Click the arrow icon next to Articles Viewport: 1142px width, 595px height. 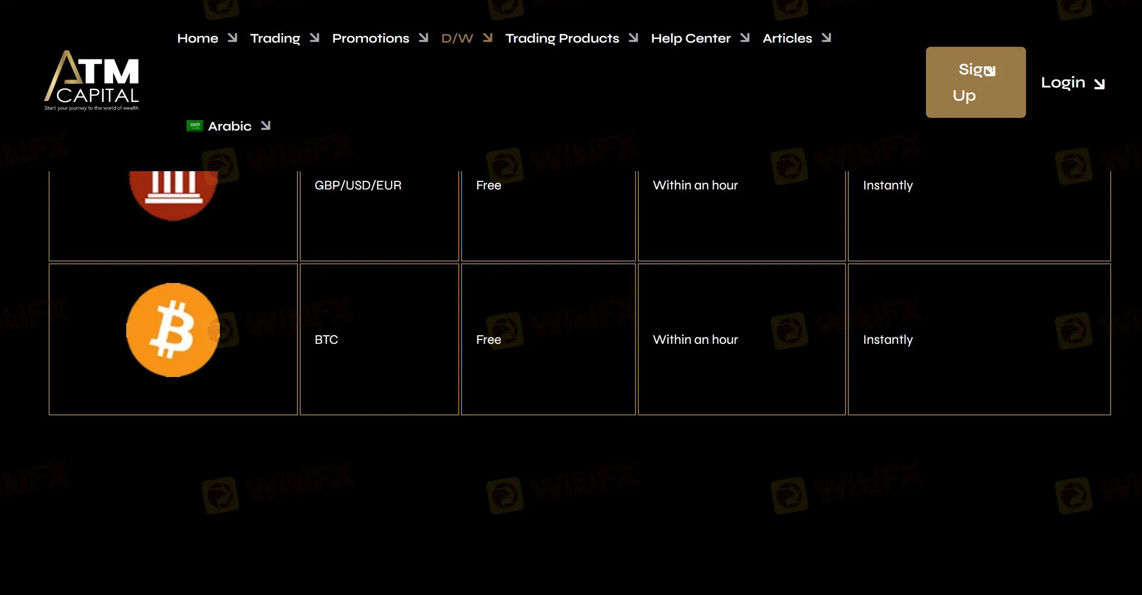(826, 37)
